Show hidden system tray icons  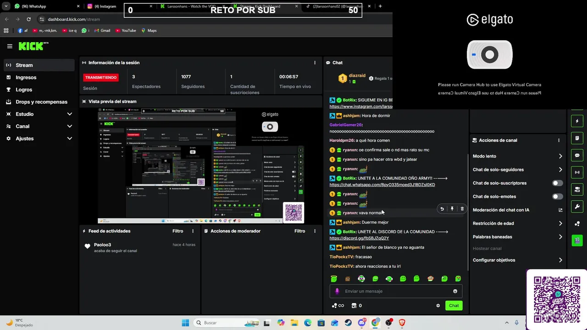[x=507, y=323]
